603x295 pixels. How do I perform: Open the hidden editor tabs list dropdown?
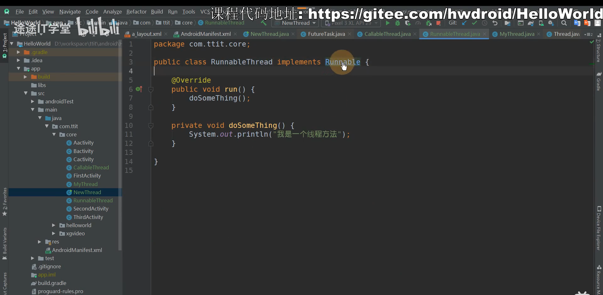click(x=588, y=34)
